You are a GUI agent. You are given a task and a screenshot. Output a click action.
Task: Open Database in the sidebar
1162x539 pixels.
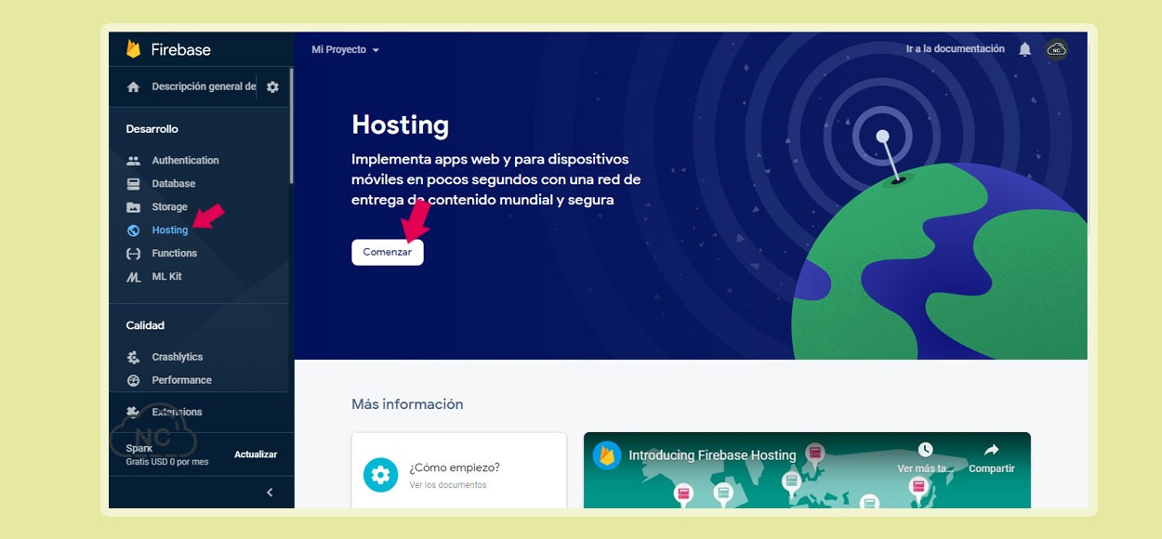point(174,183)
